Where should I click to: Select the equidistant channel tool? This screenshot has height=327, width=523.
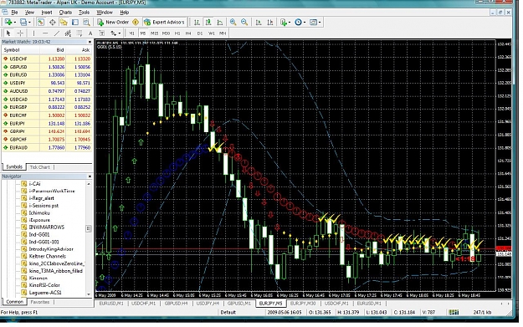coord(68,33)
